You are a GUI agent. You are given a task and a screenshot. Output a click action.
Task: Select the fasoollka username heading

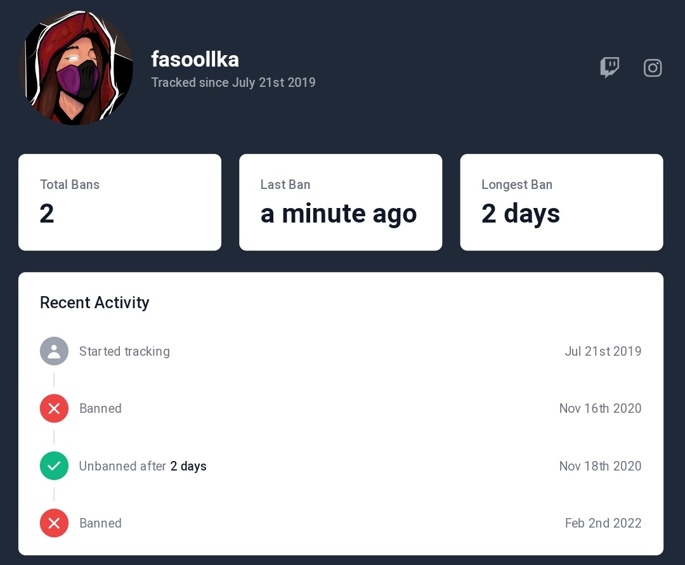tap(195, 60)
